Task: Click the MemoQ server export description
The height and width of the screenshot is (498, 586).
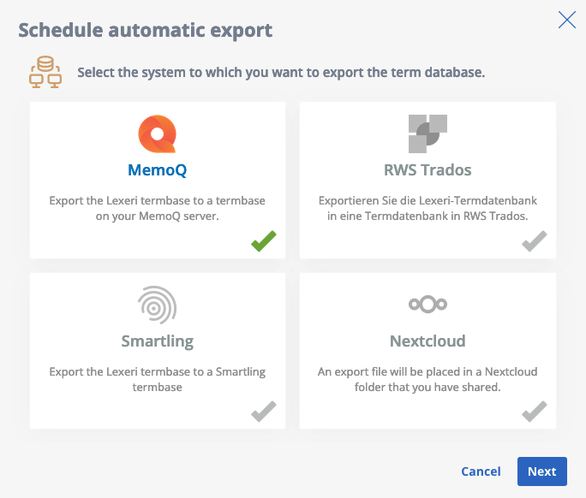Action: 157,209
